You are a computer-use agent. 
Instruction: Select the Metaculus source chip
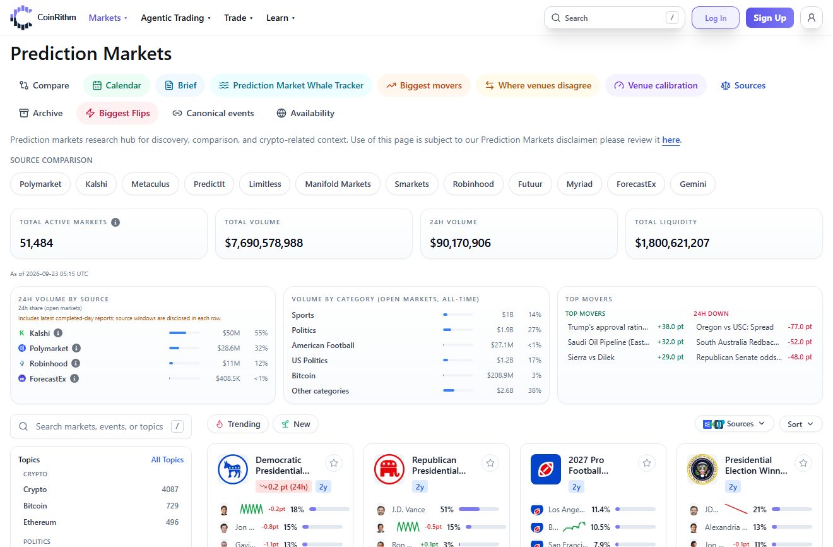(x=150, y=184)
